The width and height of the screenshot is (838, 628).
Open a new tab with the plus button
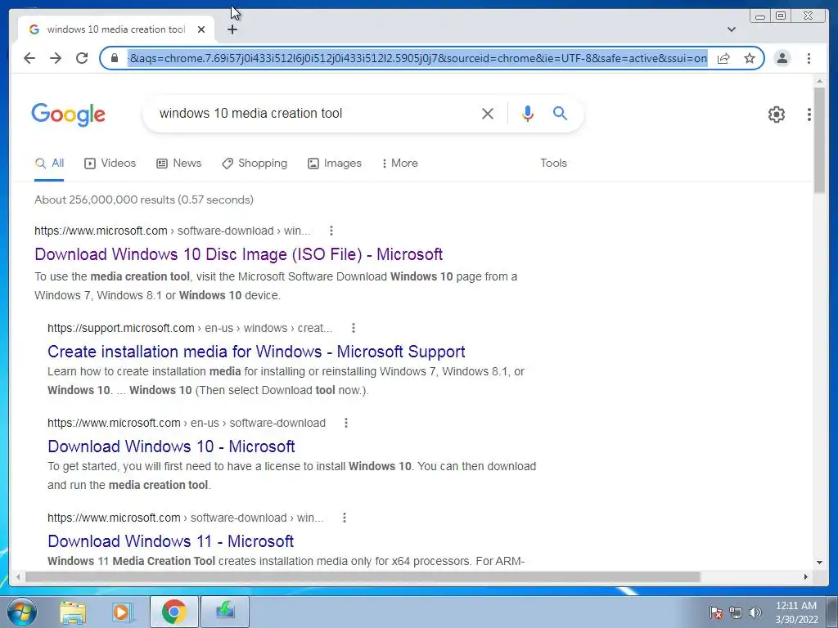232,29
